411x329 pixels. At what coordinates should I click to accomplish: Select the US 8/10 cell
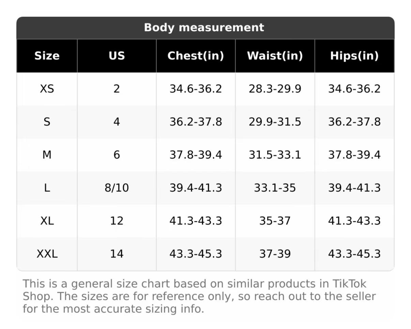pos(117,188)
